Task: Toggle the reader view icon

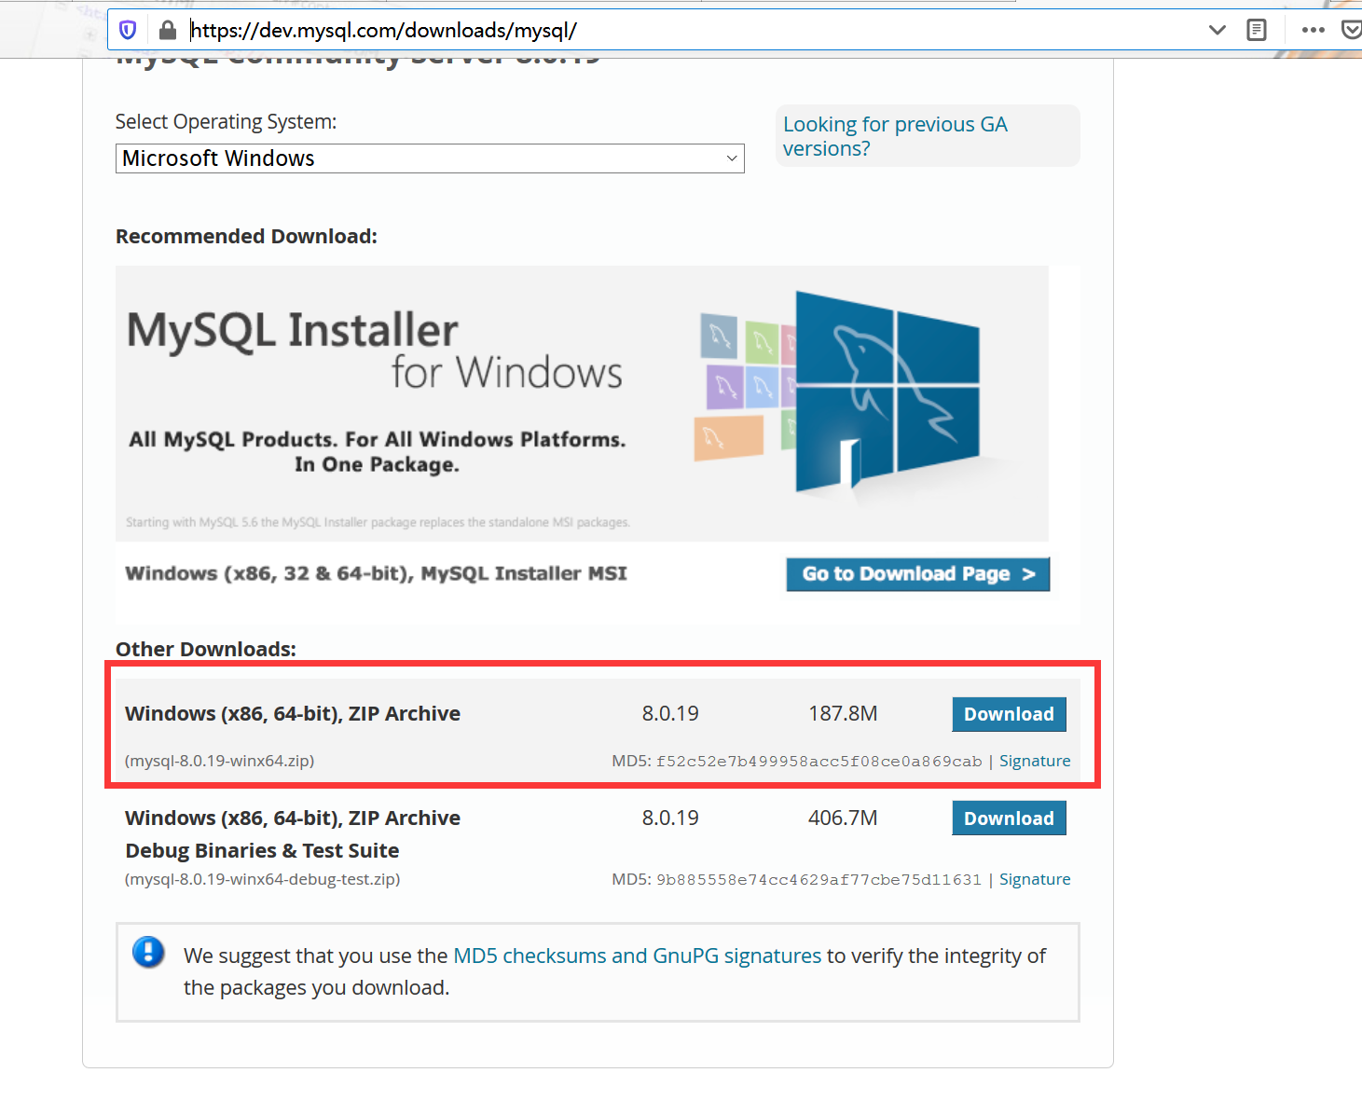Action: 1257,30
